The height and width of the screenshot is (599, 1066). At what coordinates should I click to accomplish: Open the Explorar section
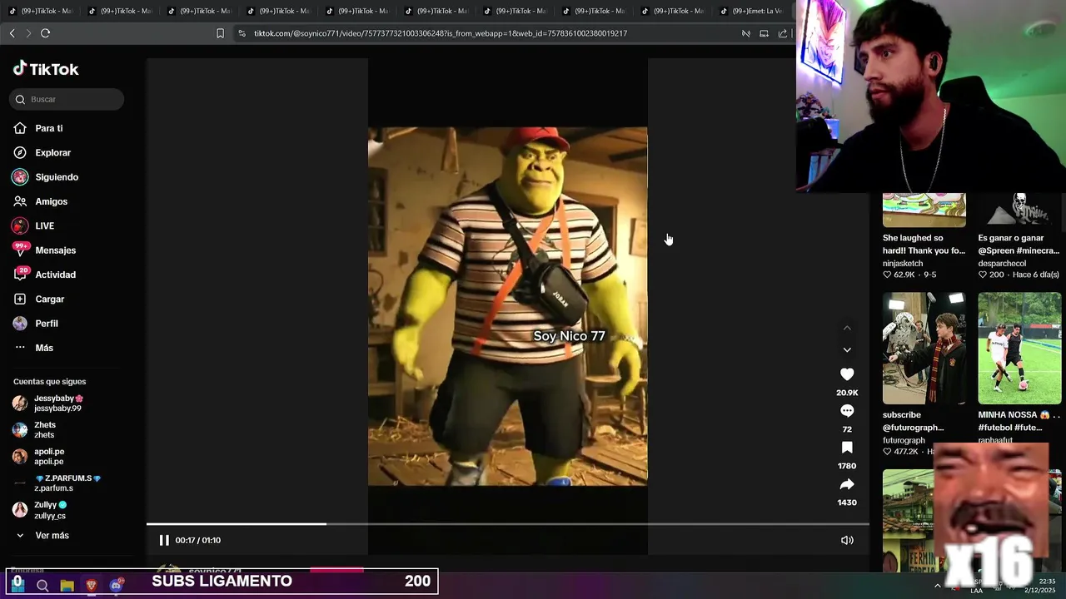coord(52,153)
